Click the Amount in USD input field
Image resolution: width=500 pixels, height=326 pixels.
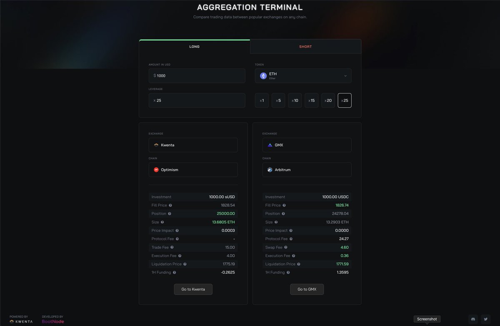197,76
